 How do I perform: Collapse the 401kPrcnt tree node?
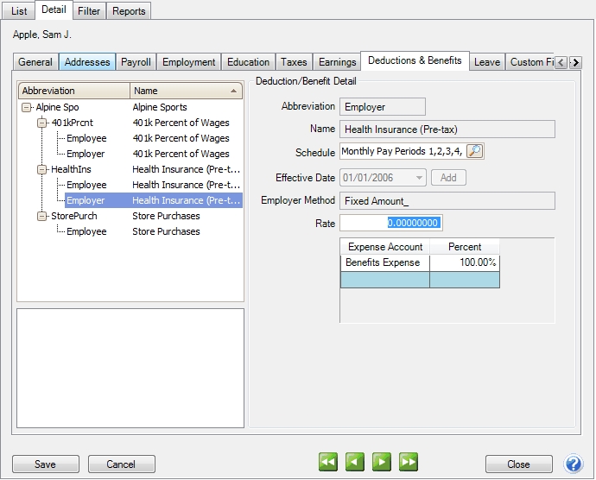[43, 123]
